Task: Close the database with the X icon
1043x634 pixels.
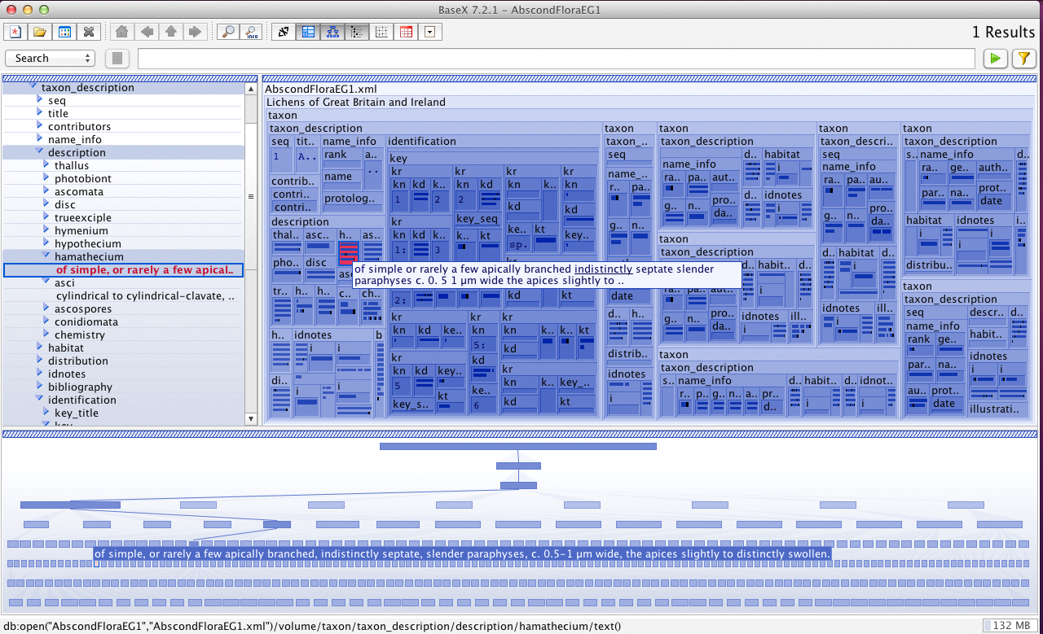Action: click(90, 33)
